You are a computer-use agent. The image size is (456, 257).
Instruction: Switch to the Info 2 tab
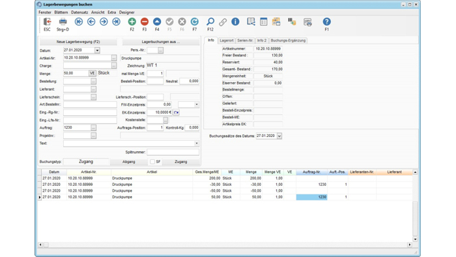click(262, 40)
